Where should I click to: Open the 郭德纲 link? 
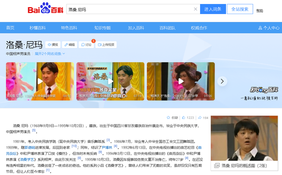click(30, 148)
